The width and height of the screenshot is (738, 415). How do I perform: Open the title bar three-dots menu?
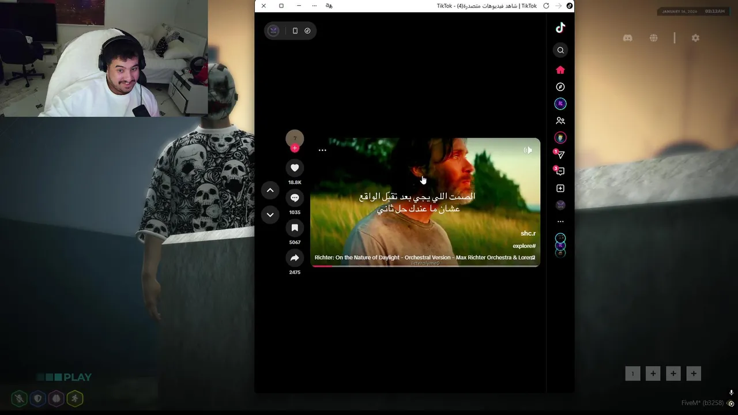click(314, 6)
